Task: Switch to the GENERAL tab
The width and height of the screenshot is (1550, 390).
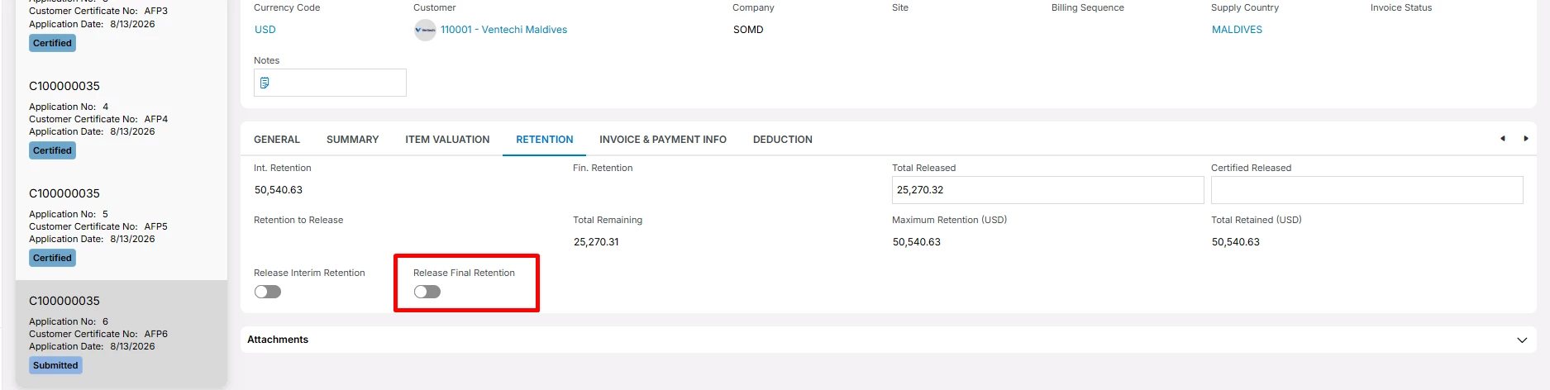Action: point(277,140)
